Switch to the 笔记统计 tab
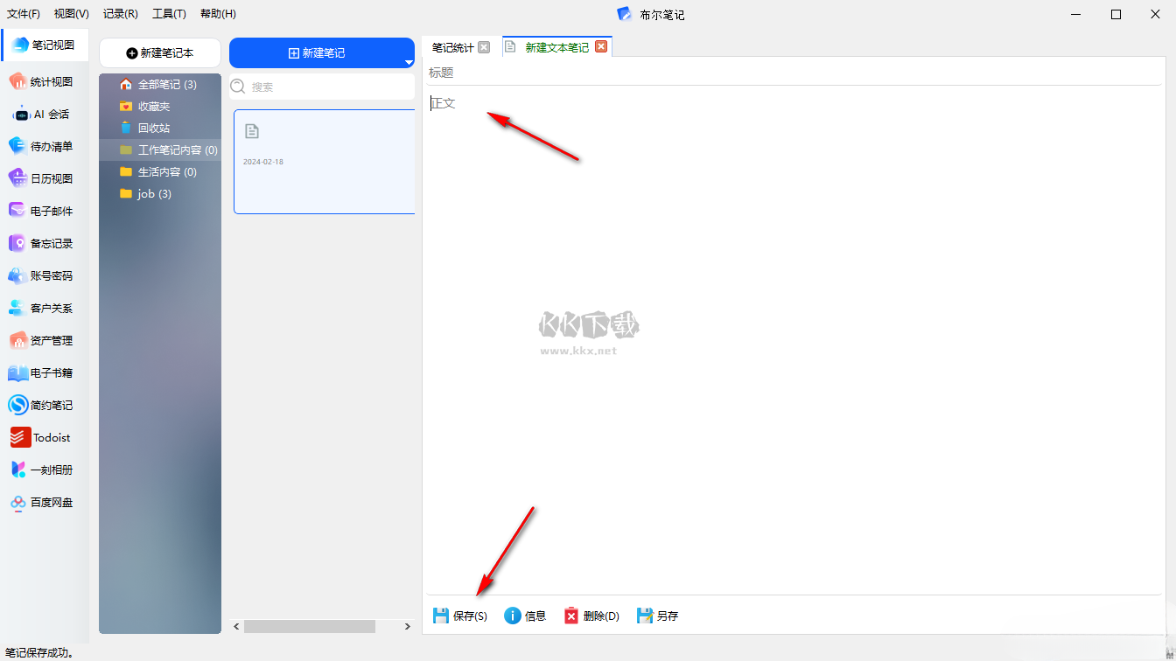1176x661 pixels. tap(452, 47)
